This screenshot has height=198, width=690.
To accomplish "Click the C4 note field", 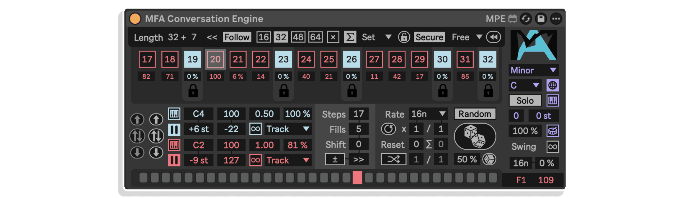I will coord(199,114).
